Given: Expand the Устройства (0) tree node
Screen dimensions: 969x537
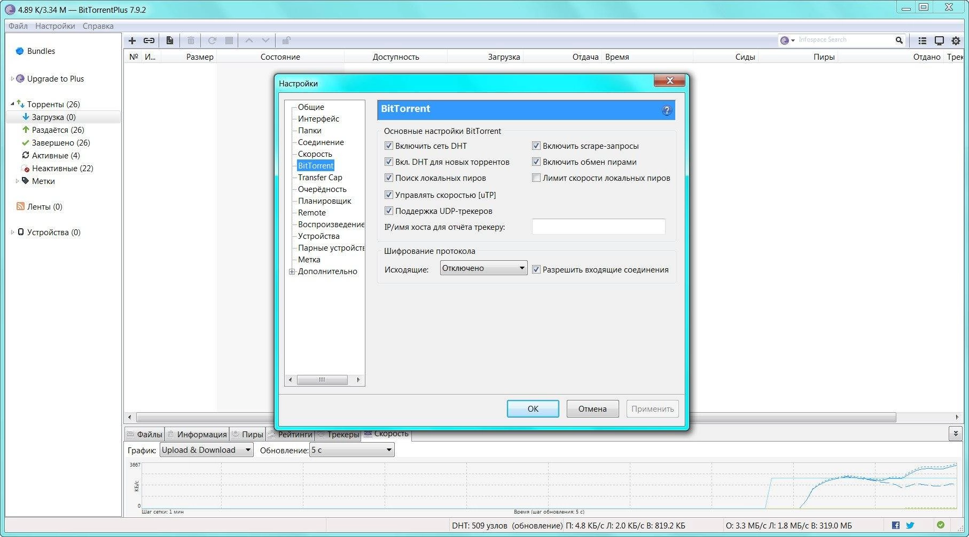Looking at the screenshot, I should (12, 232).
